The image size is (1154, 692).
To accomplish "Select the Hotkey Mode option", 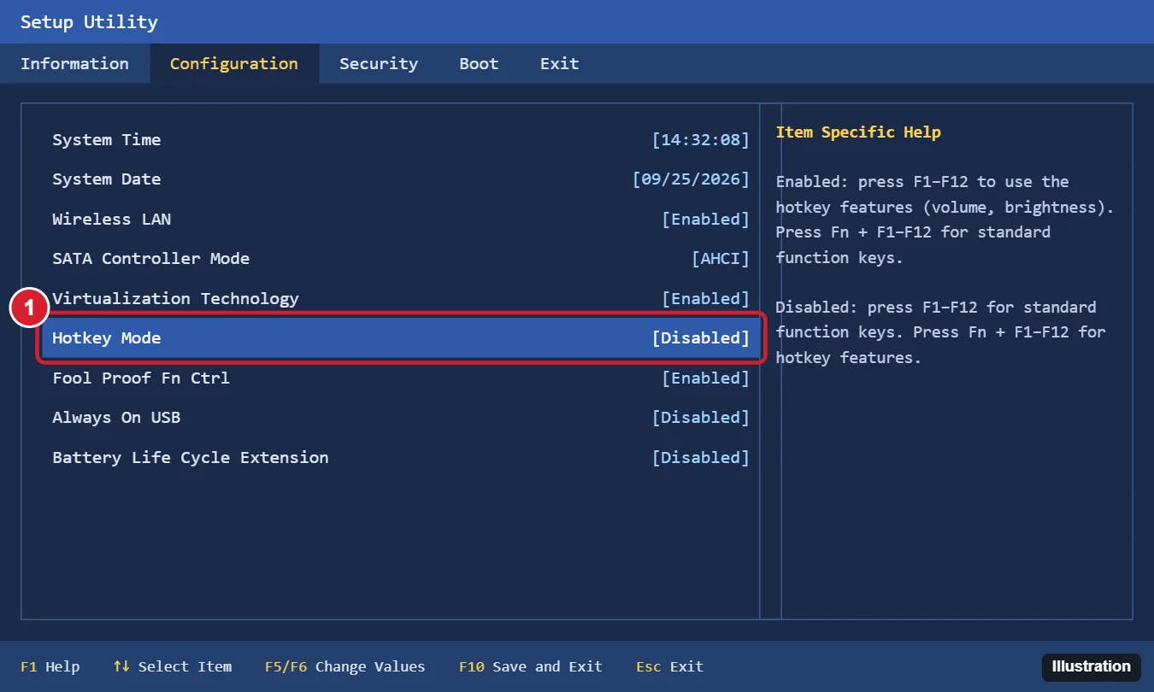I will click(401, 338).
